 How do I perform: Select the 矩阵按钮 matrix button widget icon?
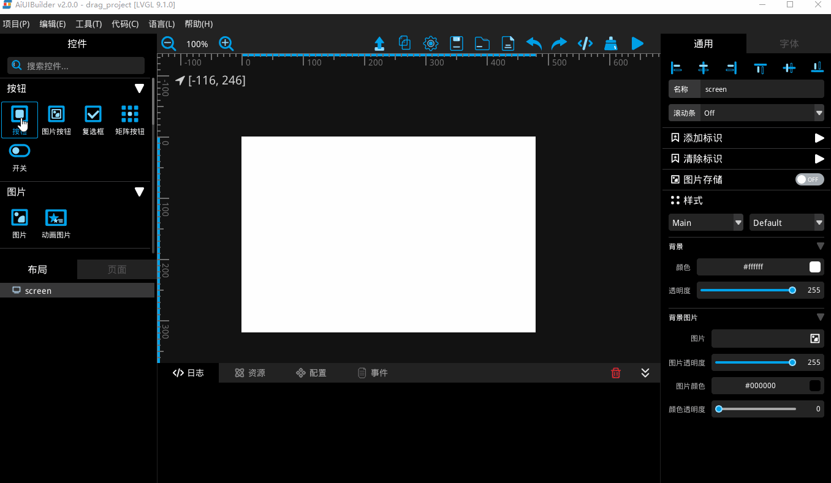coord(129,114)
